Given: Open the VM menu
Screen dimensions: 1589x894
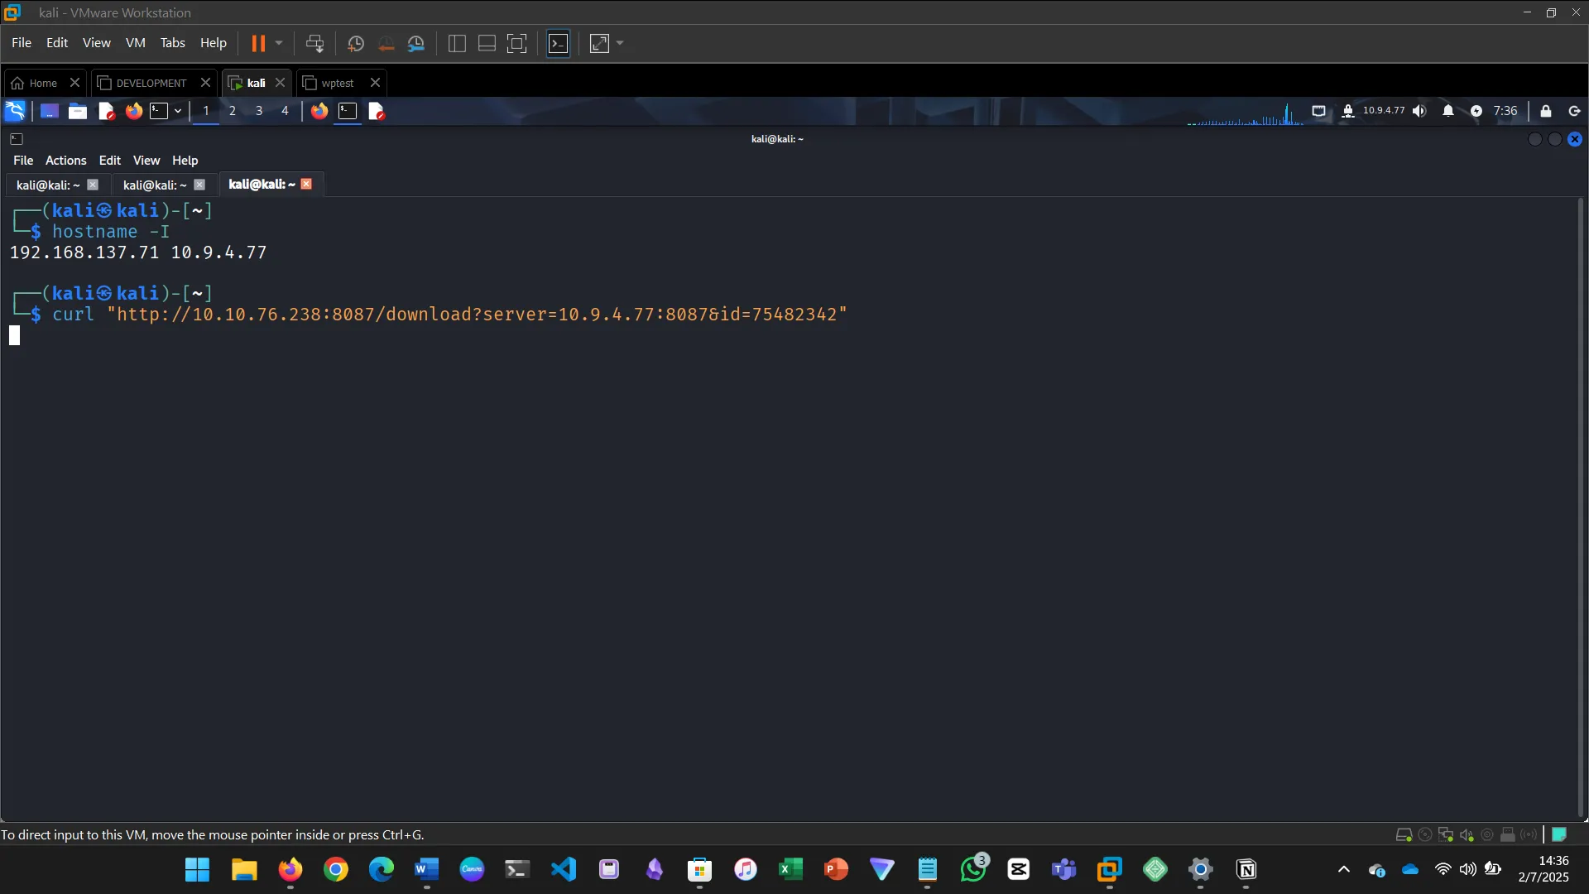Looking at the screenshot, I should (135, 43).
